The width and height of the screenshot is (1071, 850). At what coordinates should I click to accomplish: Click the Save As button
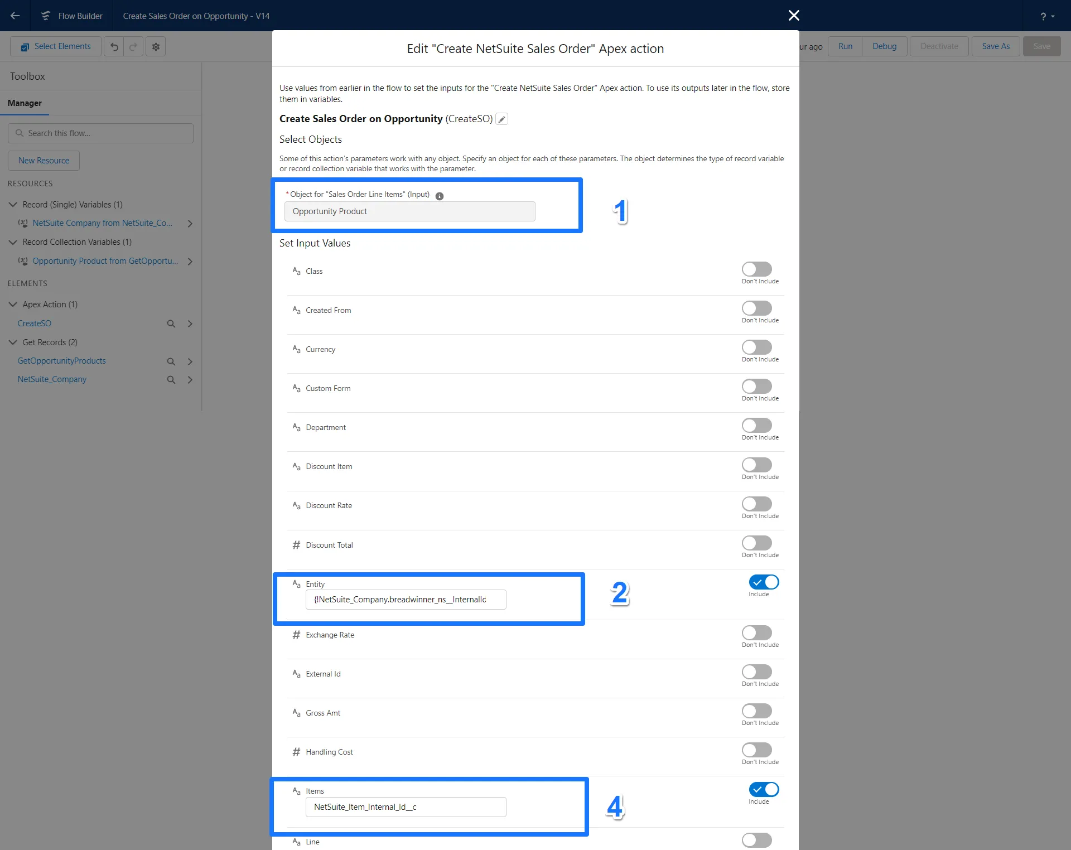coord(996,46)
